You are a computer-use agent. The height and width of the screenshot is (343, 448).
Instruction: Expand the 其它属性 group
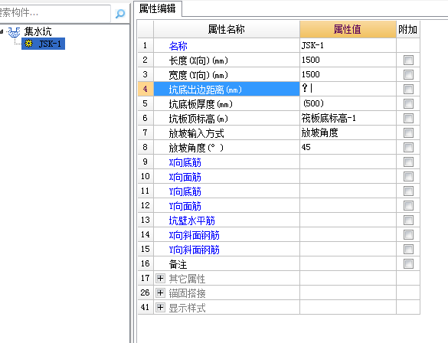click(x=160, y=278)
